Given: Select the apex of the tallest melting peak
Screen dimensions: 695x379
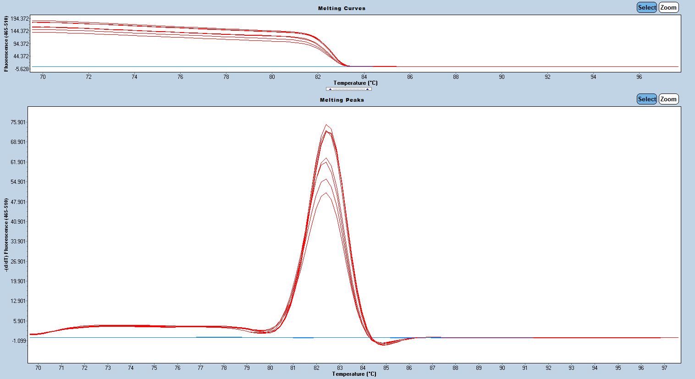Looking at the screenshot, I should 326,125.
